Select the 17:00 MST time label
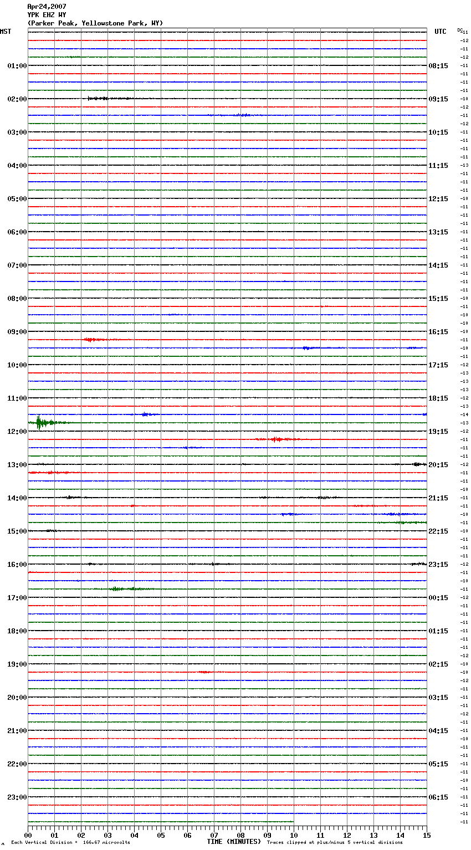This screenshot has width=471, height=850. point(17,598)
